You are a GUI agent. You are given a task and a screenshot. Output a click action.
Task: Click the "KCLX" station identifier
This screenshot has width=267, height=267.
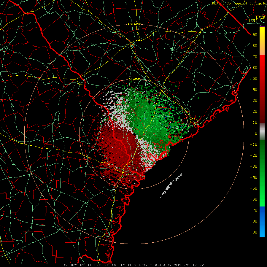coord(160,265)
